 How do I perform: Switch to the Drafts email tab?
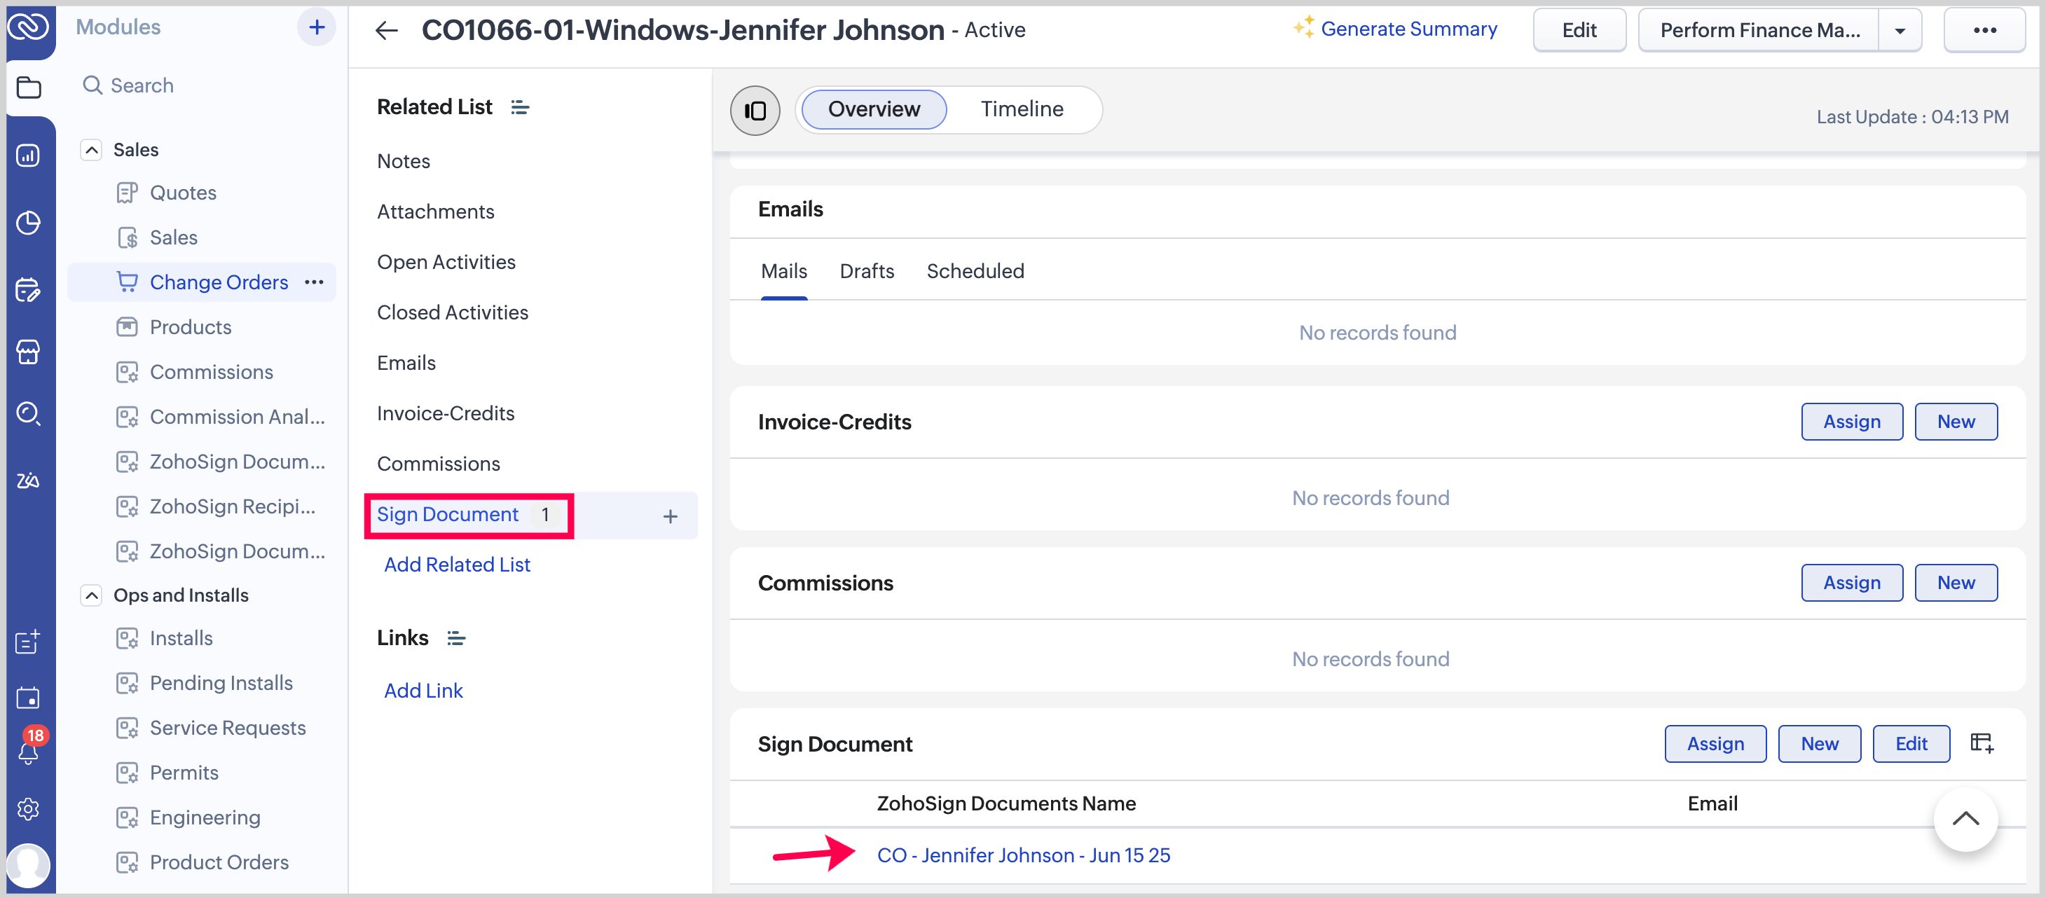[867, 271]
